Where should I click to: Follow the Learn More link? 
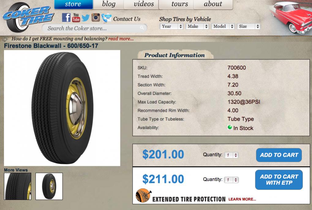pyautogui.click(x=242, y=199)
